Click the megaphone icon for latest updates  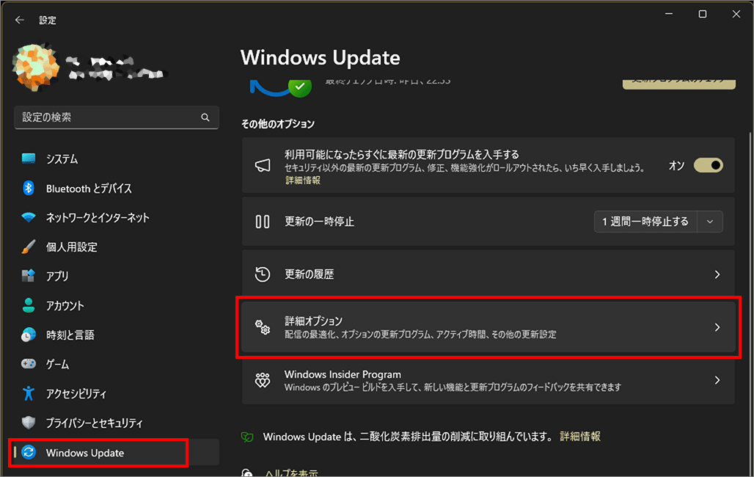coord(263,166)
